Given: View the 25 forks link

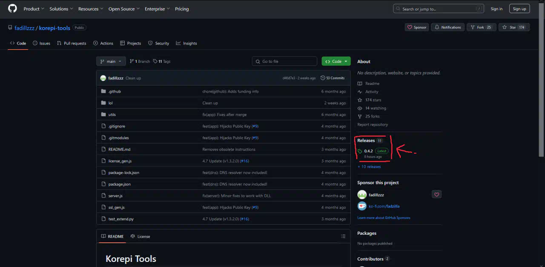Looking at the screenshot, I should click(x=369, y=116).
